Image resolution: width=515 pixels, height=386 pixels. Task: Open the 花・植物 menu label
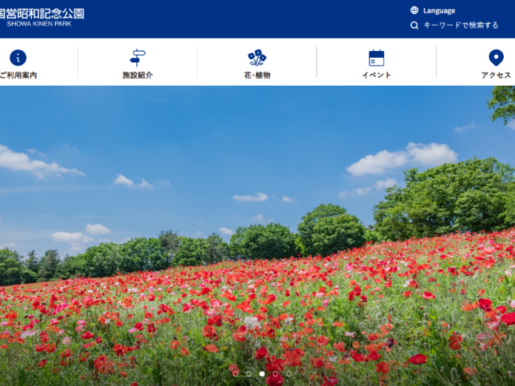[x=257, y=75]
